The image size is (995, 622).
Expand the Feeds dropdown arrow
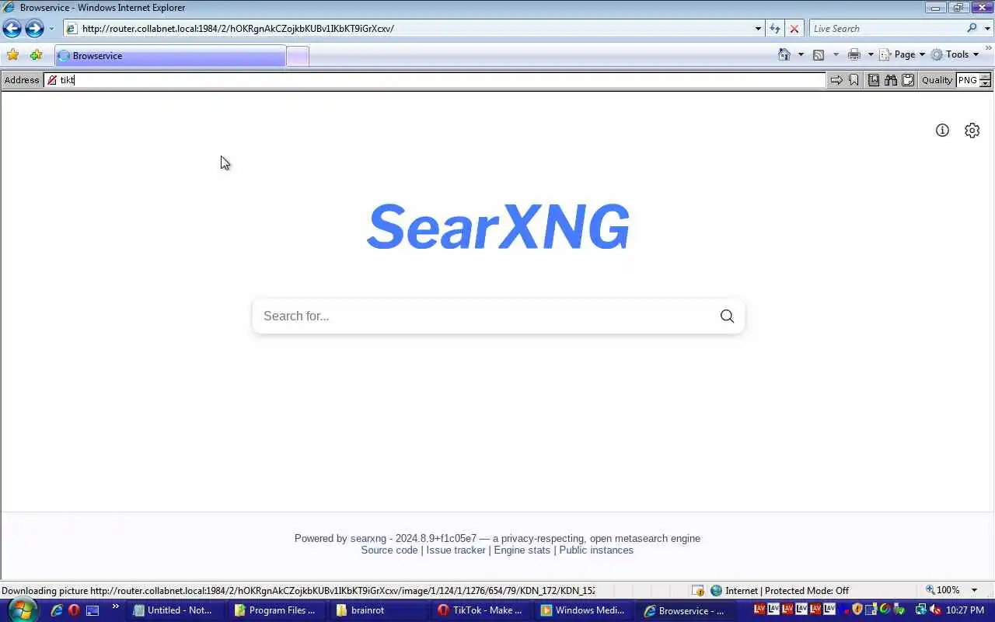click(836, 54)
